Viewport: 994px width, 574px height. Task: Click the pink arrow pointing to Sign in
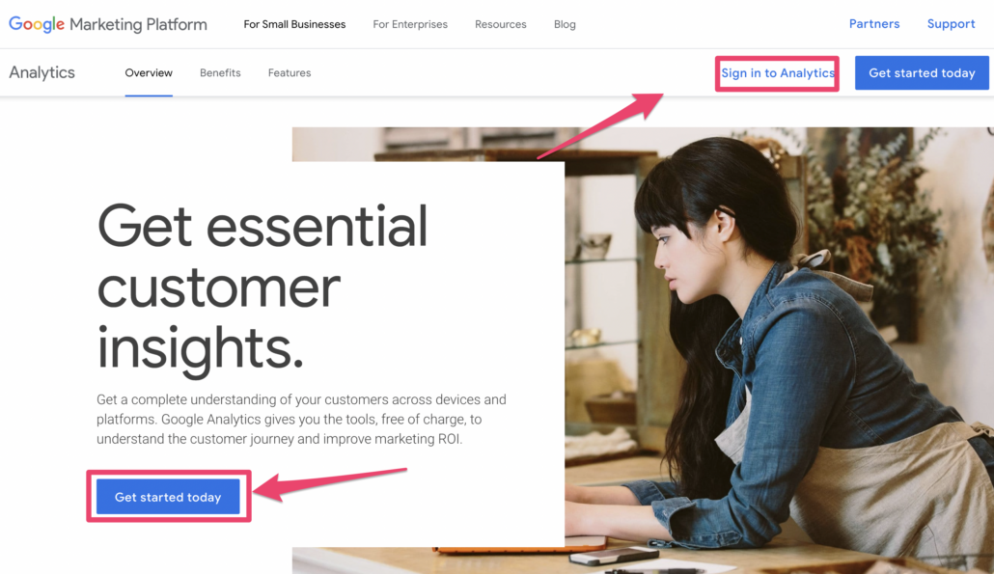(x=600, y=125)
